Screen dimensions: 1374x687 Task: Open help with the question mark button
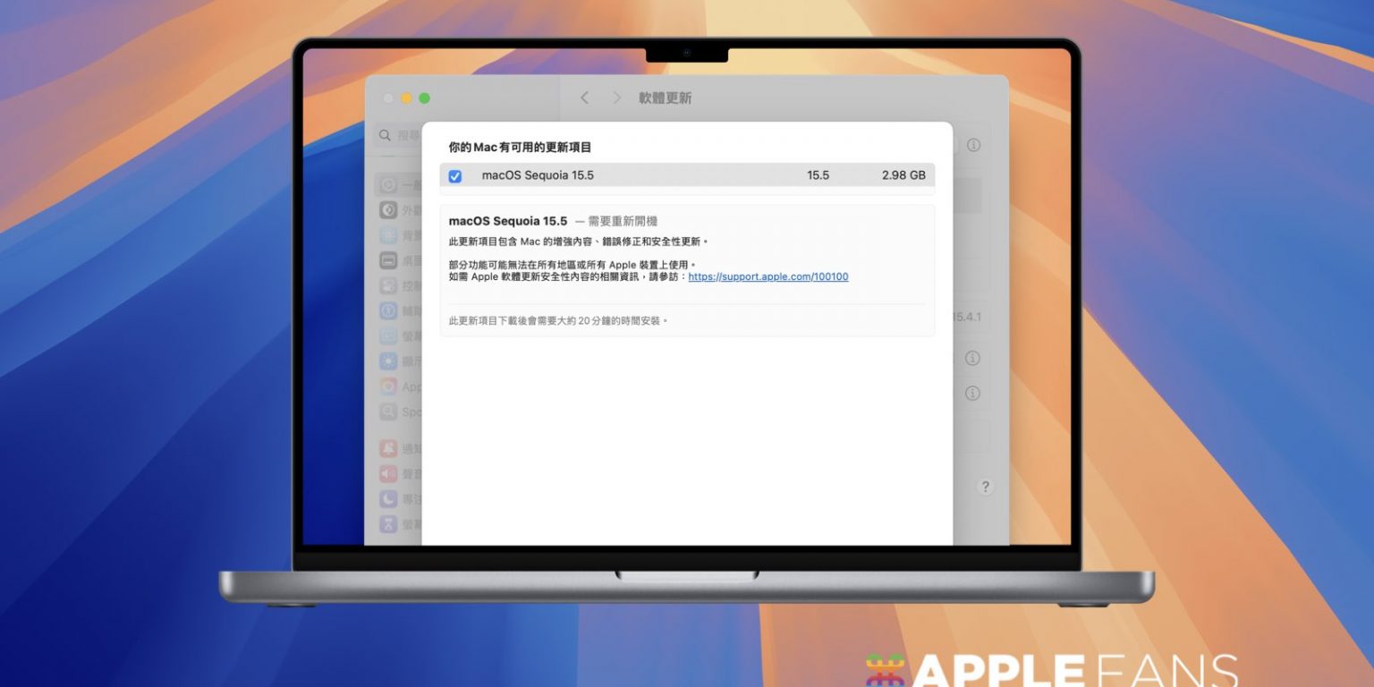(985, 487)
